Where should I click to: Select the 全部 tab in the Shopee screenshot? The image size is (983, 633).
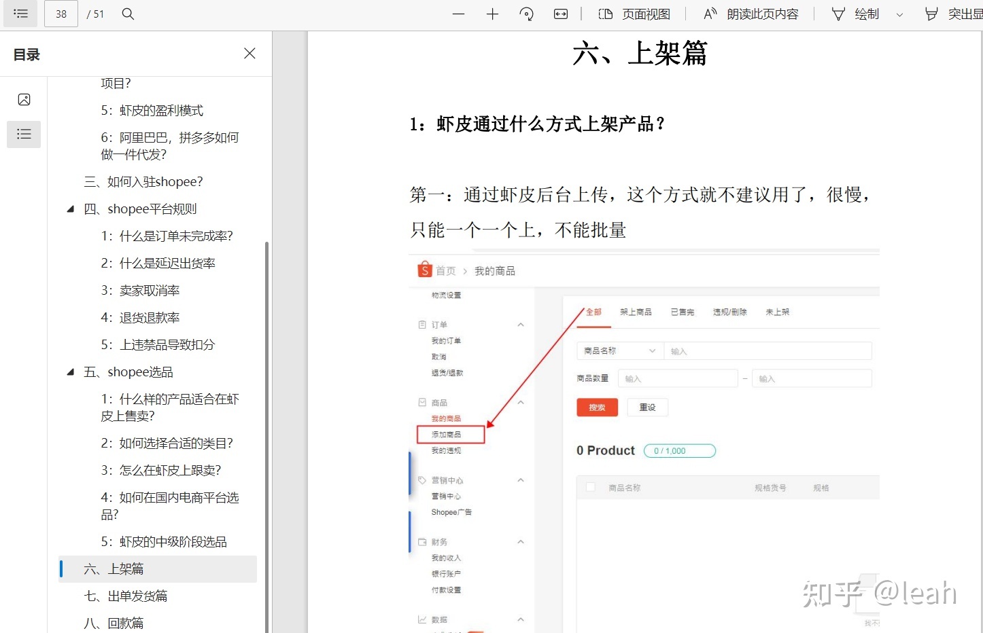(593, 312)
